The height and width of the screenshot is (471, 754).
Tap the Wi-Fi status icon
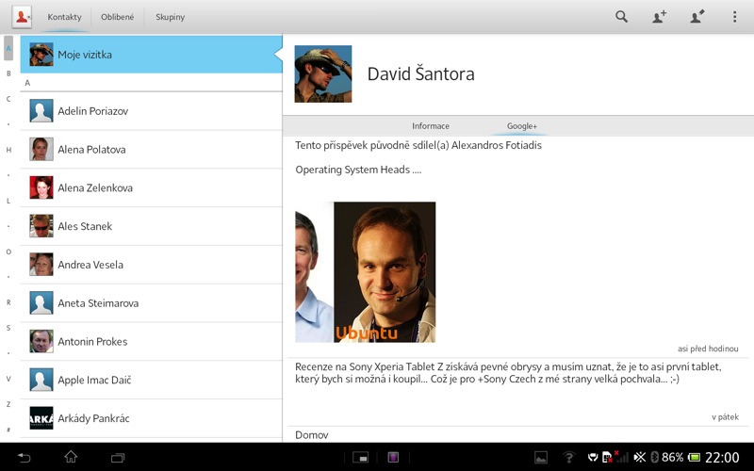tap(569, 457)
